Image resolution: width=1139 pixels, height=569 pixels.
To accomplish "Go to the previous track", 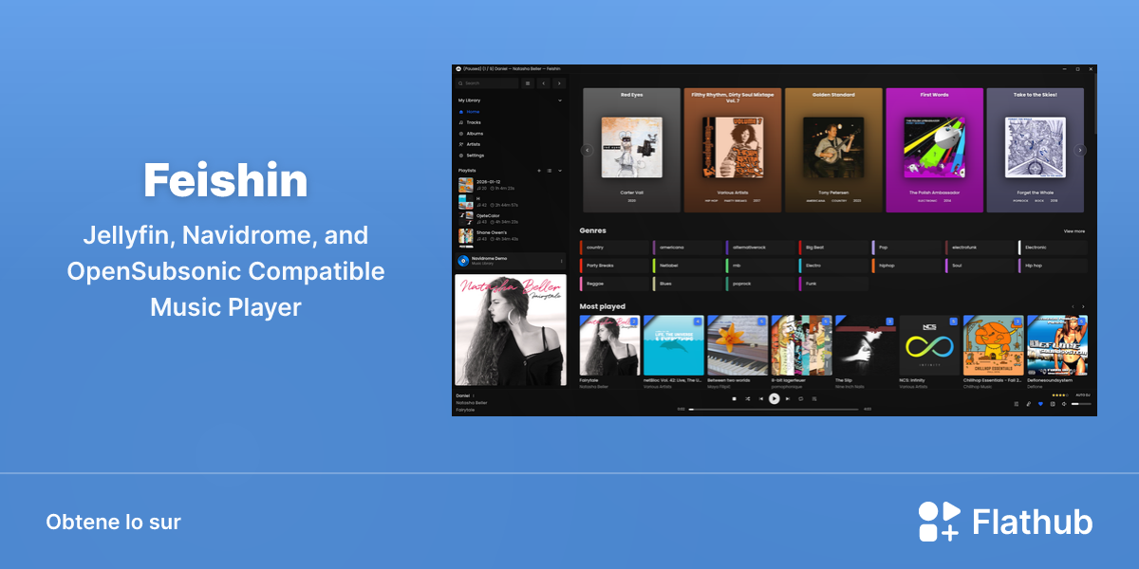I will [761, 399].
